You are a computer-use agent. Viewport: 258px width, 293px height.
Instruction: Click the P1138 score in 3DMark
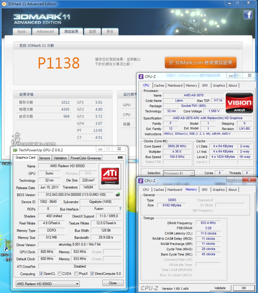coord(59,63)
